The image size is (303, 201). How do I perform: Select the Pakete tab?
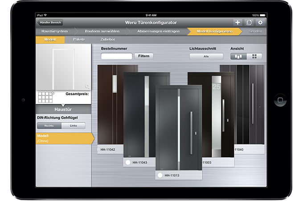[79, 39]
